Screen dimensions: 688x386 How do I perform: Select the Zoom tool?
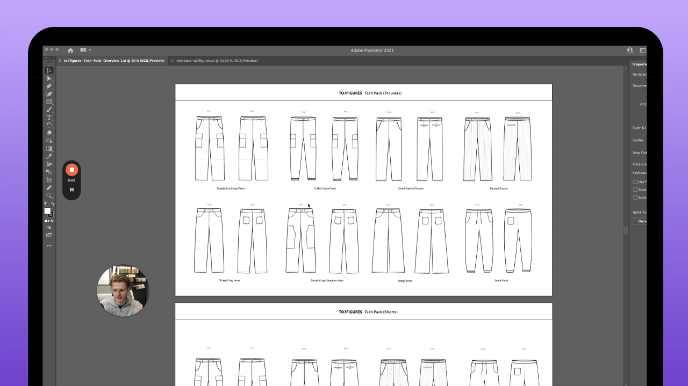(49, 195)
